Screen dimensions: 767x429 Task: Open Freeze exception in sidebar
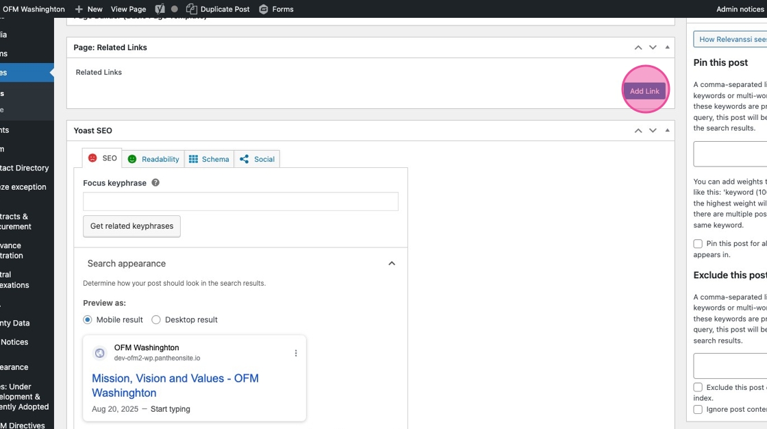click(x=23, y=187)
